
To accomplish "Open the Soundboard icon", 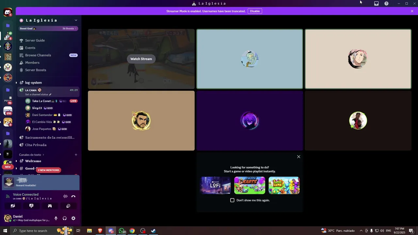I will 68,206.
